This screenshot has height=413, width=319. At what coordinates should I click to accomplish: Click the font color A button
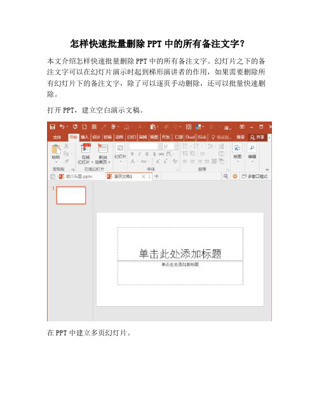tap(133, 161)
